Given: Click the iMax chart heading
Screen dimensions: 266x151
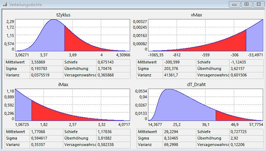Looking at the screenshot, I should pyautogui.click(x=63, y=84).
